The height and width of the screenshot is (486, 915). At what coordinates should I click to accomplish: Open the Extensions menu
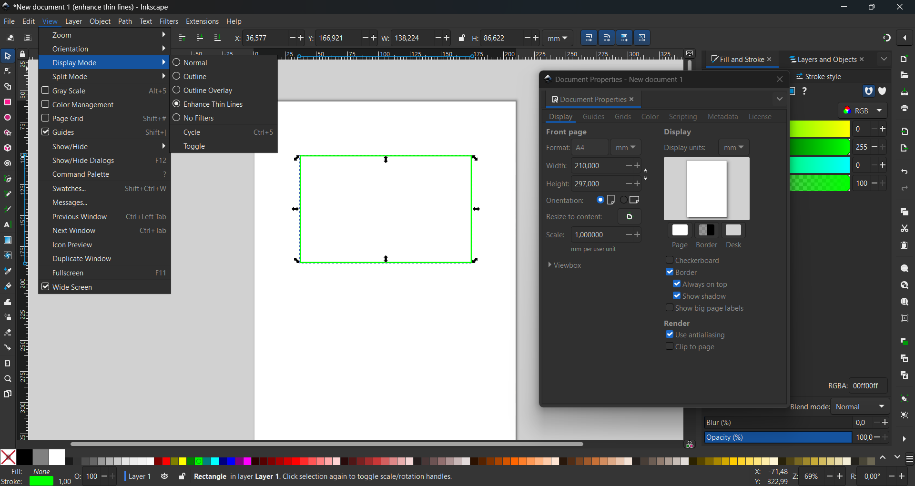click(x=202, y=21)
